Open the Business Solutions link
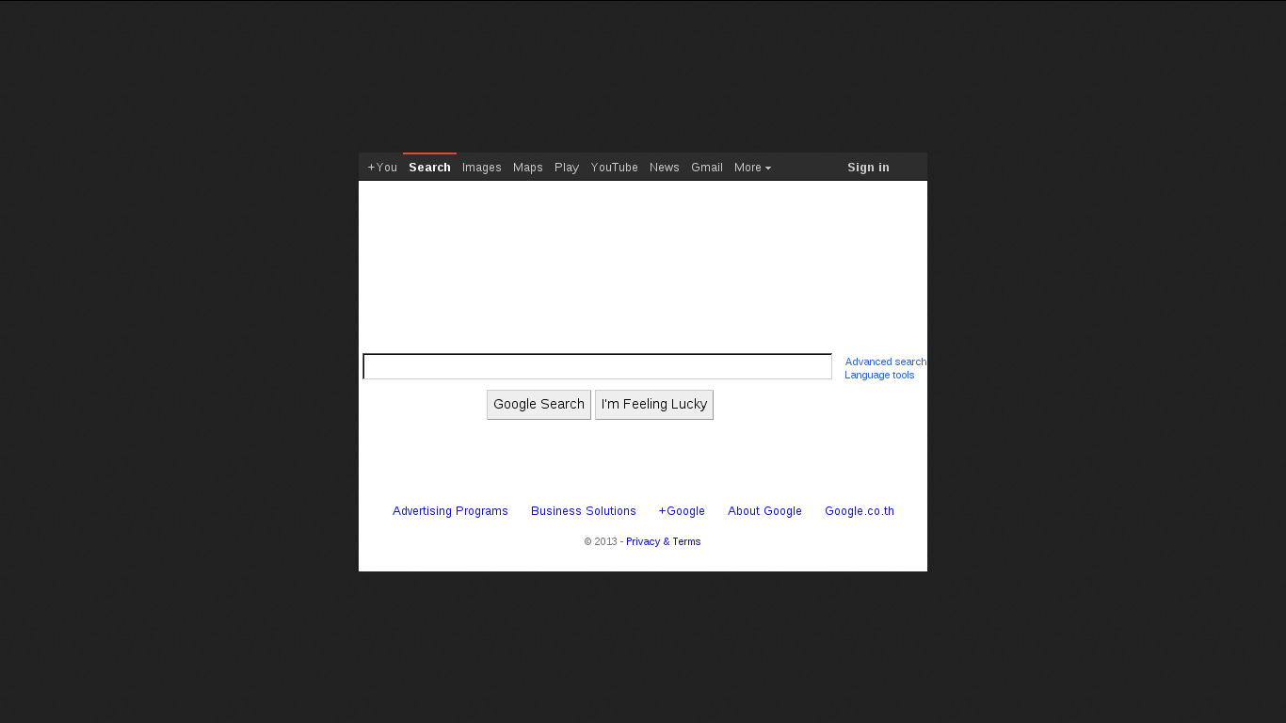This screenshot has height=723, width=1286. (x=584, y=511)
